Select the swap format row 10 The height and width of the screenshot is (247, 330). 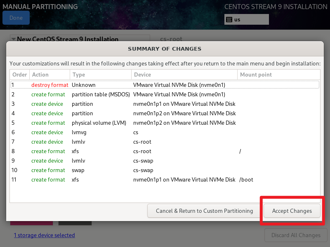click(165, 170)
